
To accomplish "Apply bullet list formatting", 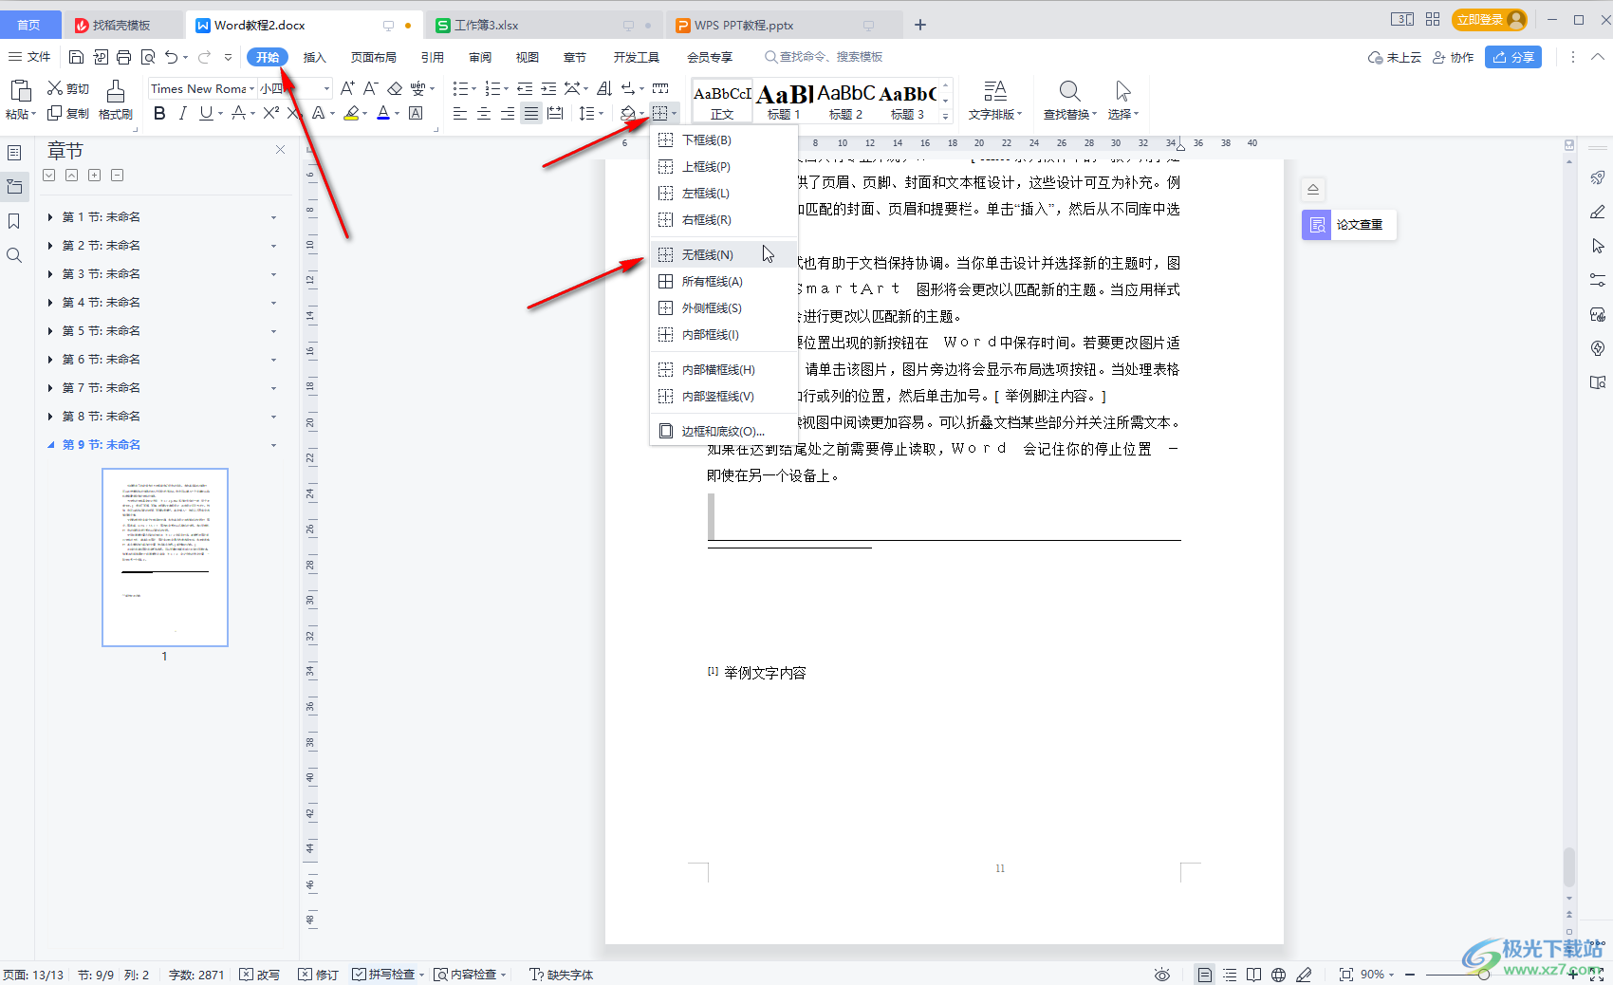I will click(x=460, y=88).
